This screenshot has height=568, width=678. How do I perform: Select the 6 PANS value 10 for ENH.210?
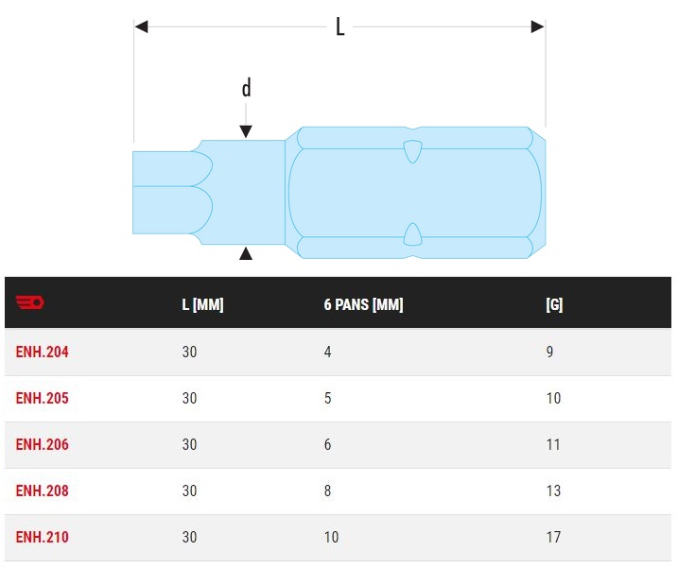[331, 537]
